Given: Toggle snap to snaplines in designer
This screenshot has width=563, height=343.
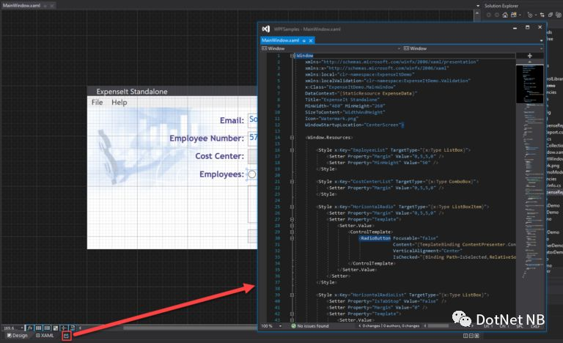Looking at the screenshot, I should click(64, 328).
